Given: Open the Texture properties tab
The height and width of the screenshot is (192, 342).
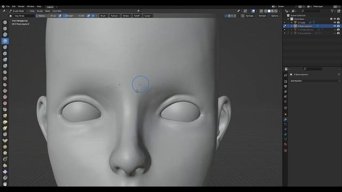Looking at the screenshot, I should coord(285,150).
